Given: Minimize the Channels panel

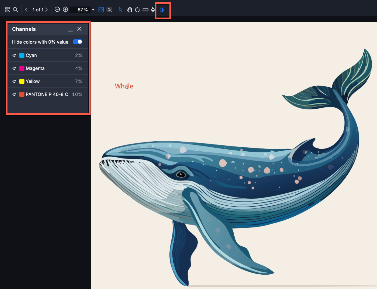Looking at the screenshot, I should 70,29.
